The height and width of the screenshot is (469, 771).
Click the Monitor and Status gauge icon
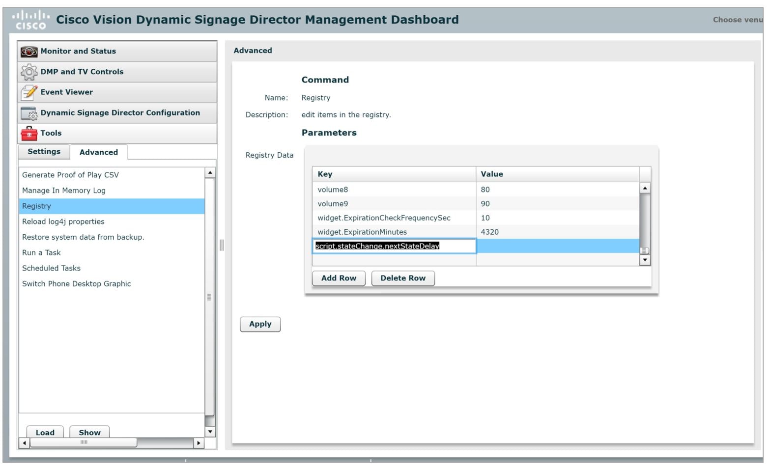coord(29,52)
